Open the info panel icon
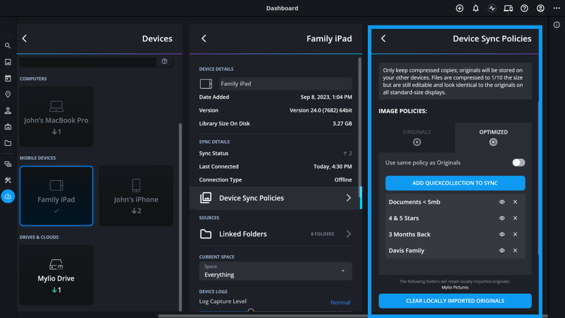The width and height of the screenshot is (565, 318). pyautogui.click(x=557, y=25)
